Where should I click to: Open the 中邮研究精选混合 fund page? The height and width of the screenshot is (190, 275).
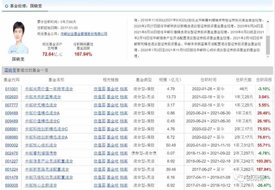tap(41, 105)
